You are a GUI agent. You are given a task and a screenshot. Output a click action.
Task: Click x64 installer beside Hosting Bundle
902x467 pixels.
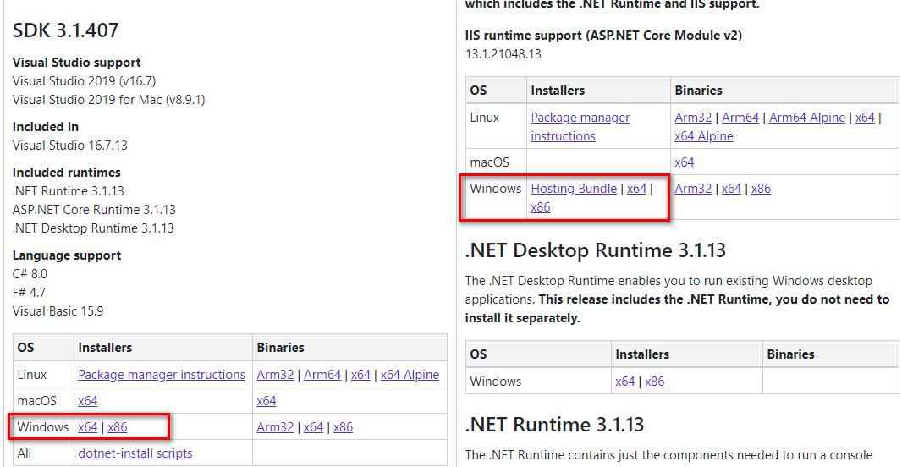coord(636,189)
